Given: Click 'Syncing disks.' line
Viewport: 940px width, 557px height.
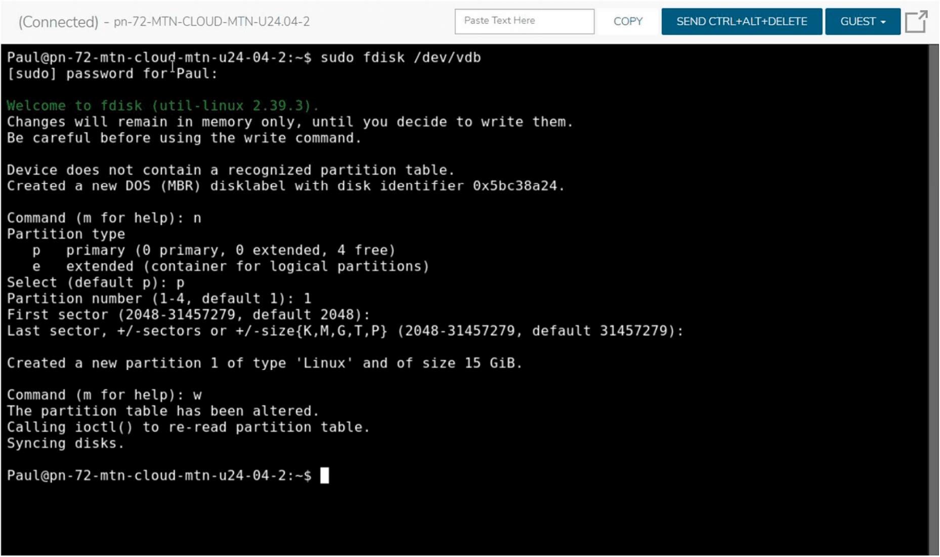Looking at the screenshot, I should (66, 443).
